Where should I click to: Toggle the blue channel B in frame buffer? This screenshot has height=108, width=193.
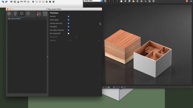117,1
